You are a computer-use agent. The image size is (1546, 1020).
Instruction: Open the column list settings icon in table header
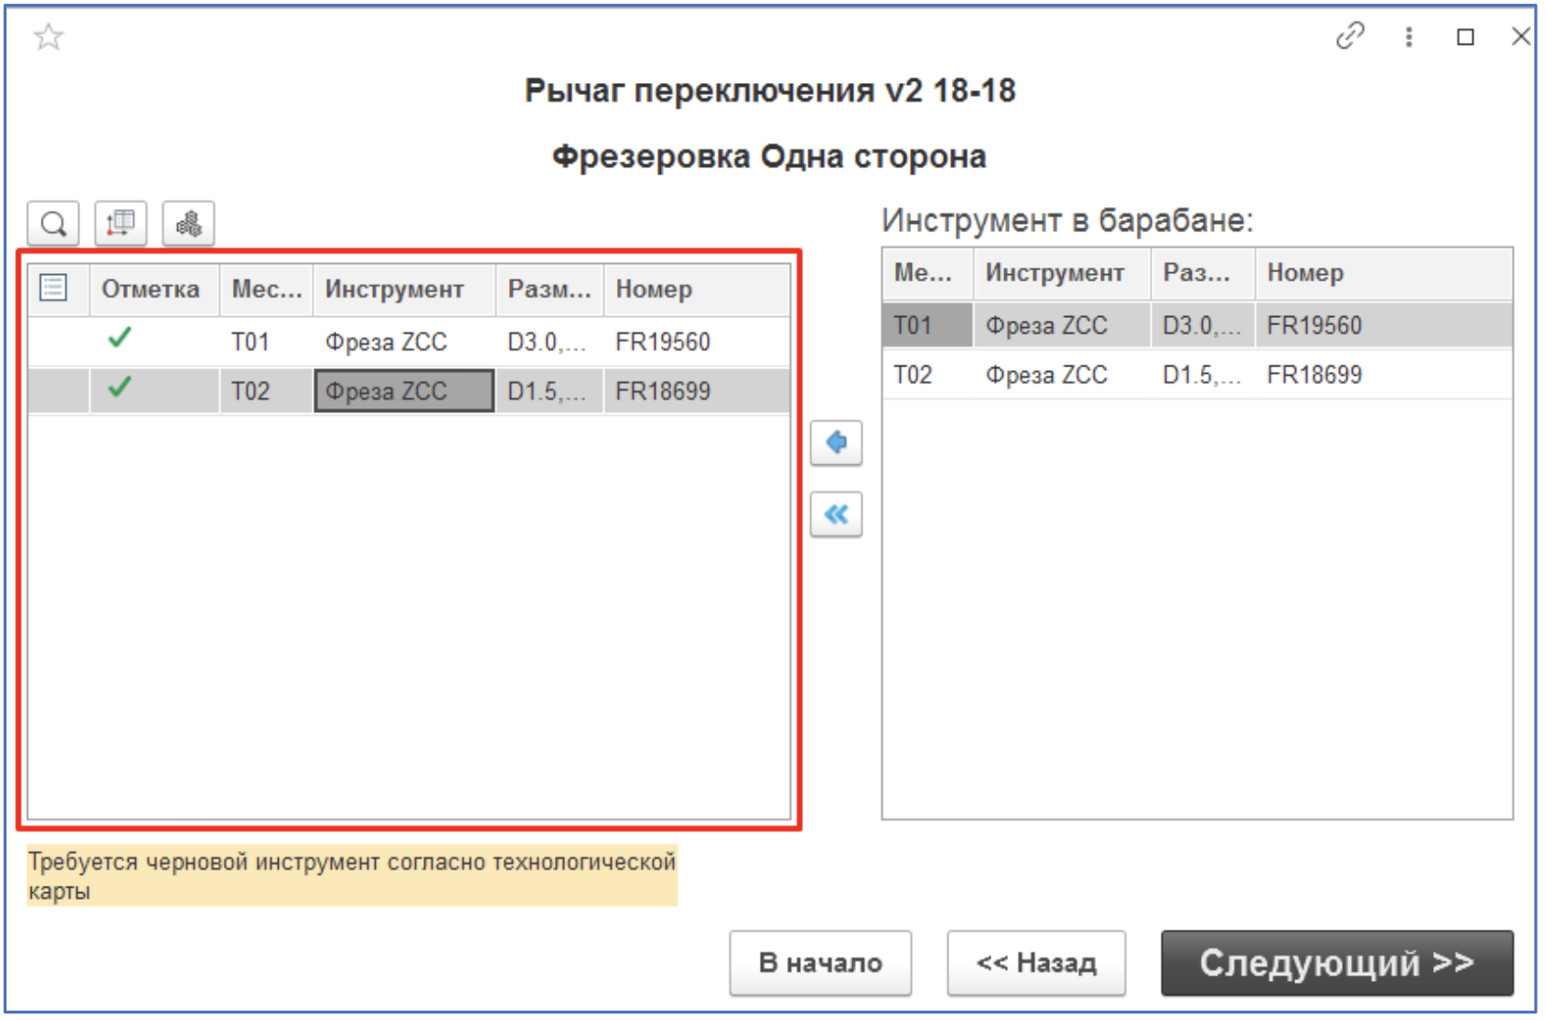(53, 289)
